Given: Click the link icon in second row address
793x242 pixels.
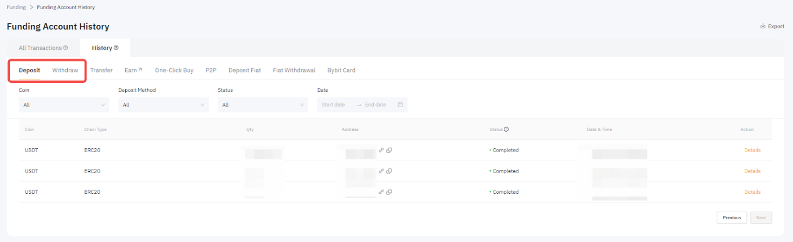Looking at the screenshot, I should pyautogui.click(x=381, y=171).
